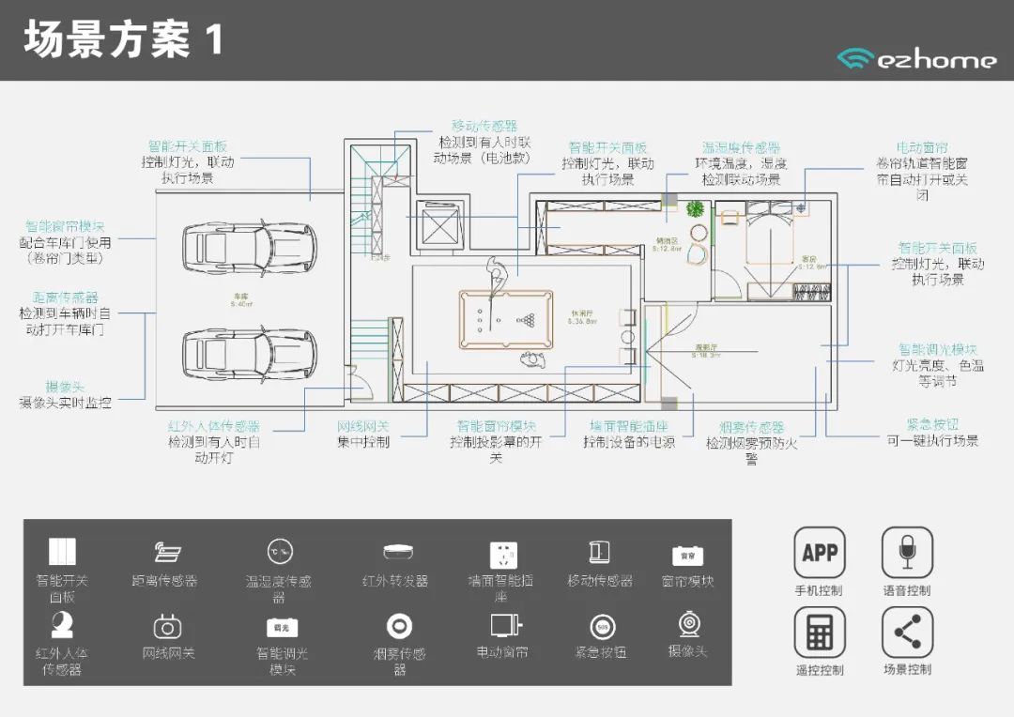
Task: Click the 网线网关 legend icon
Action: point(167,626)
